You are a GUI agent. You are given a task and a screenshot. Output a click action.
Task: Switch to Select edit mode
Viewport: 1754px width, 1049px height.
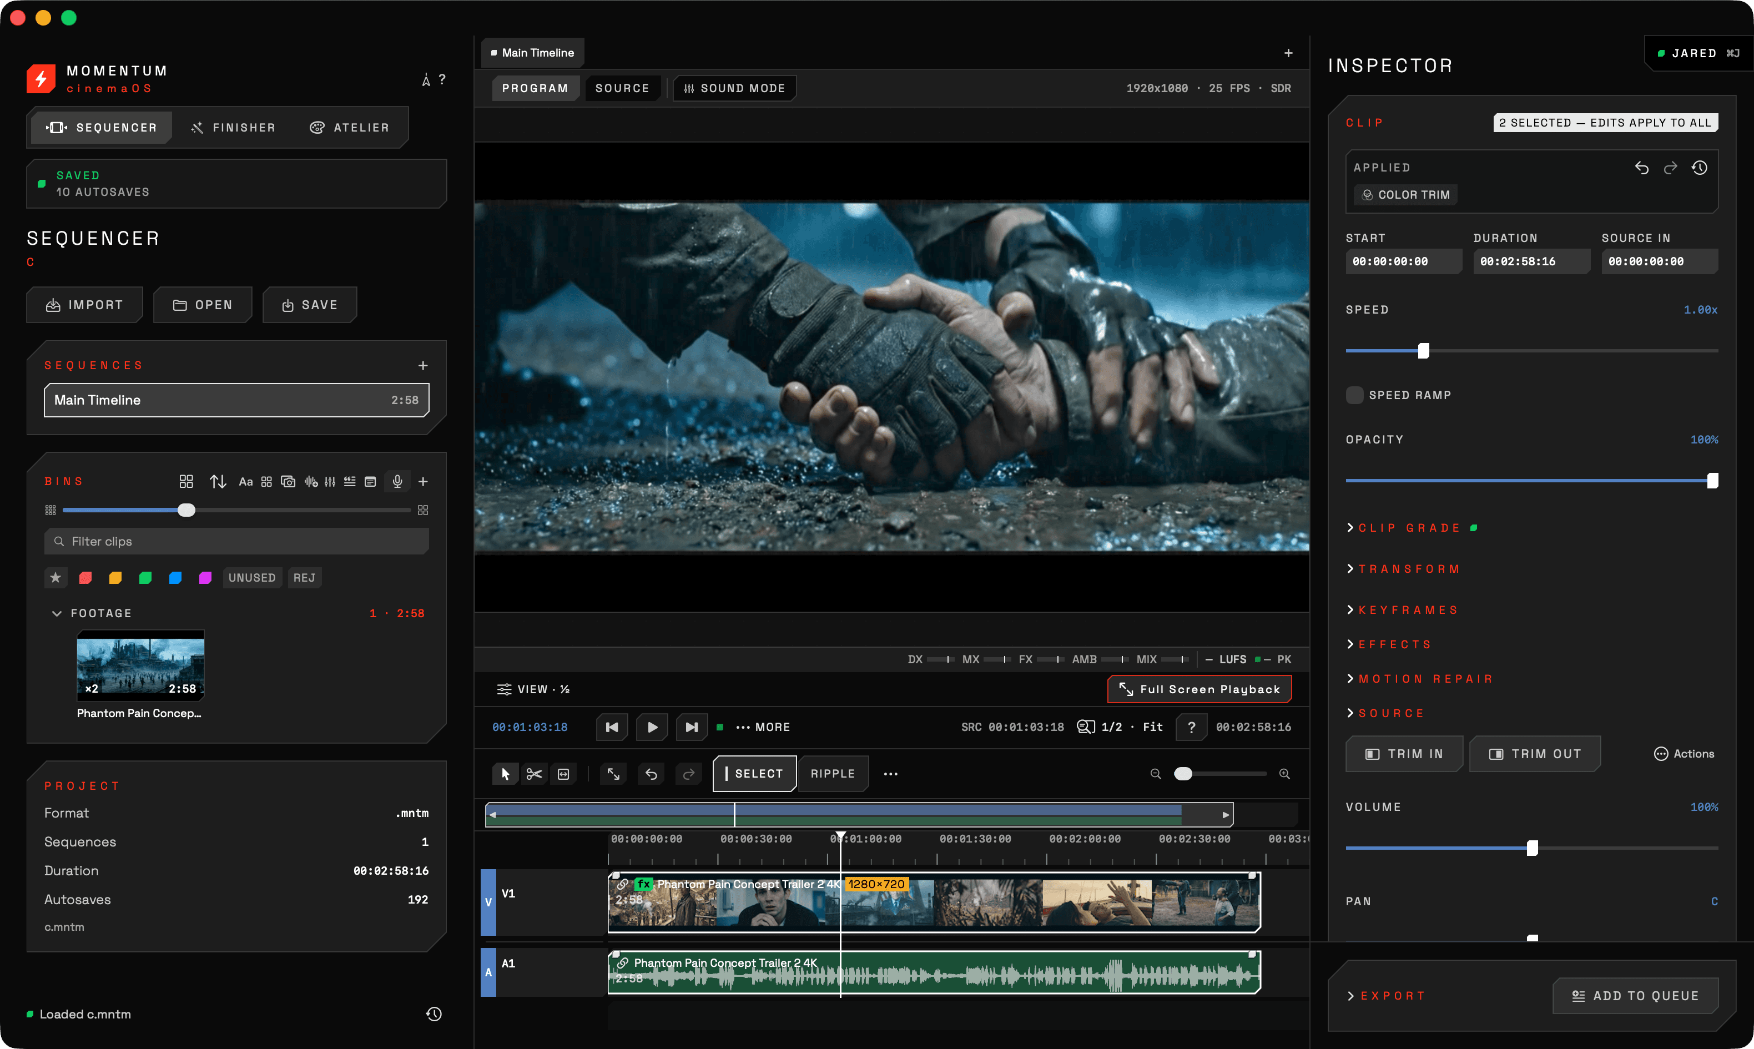tap(755, 774)
